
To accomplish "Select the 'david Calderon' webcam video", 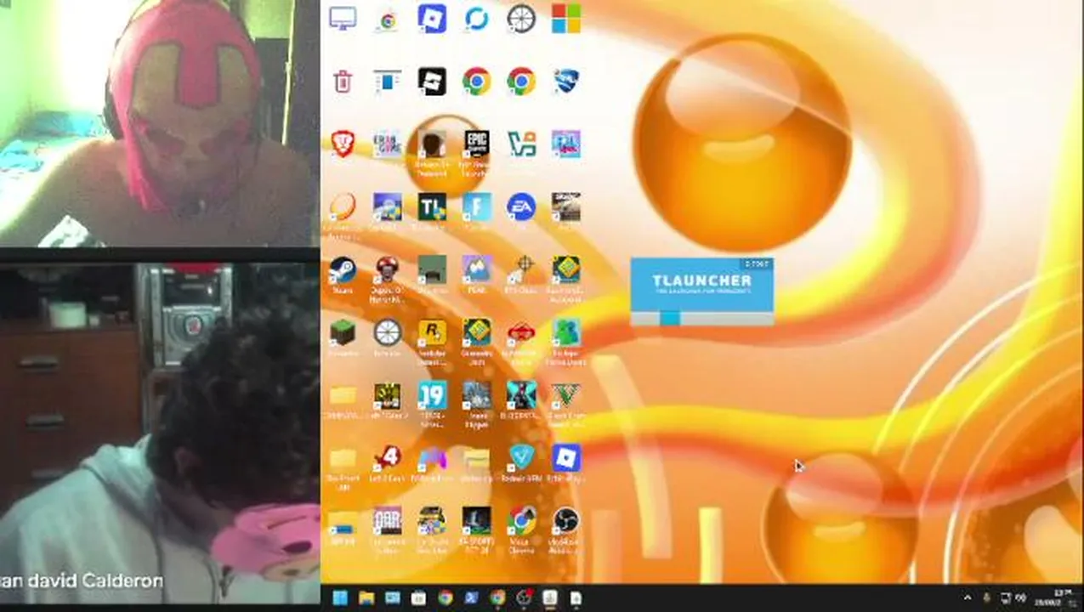I will point(160,433).
